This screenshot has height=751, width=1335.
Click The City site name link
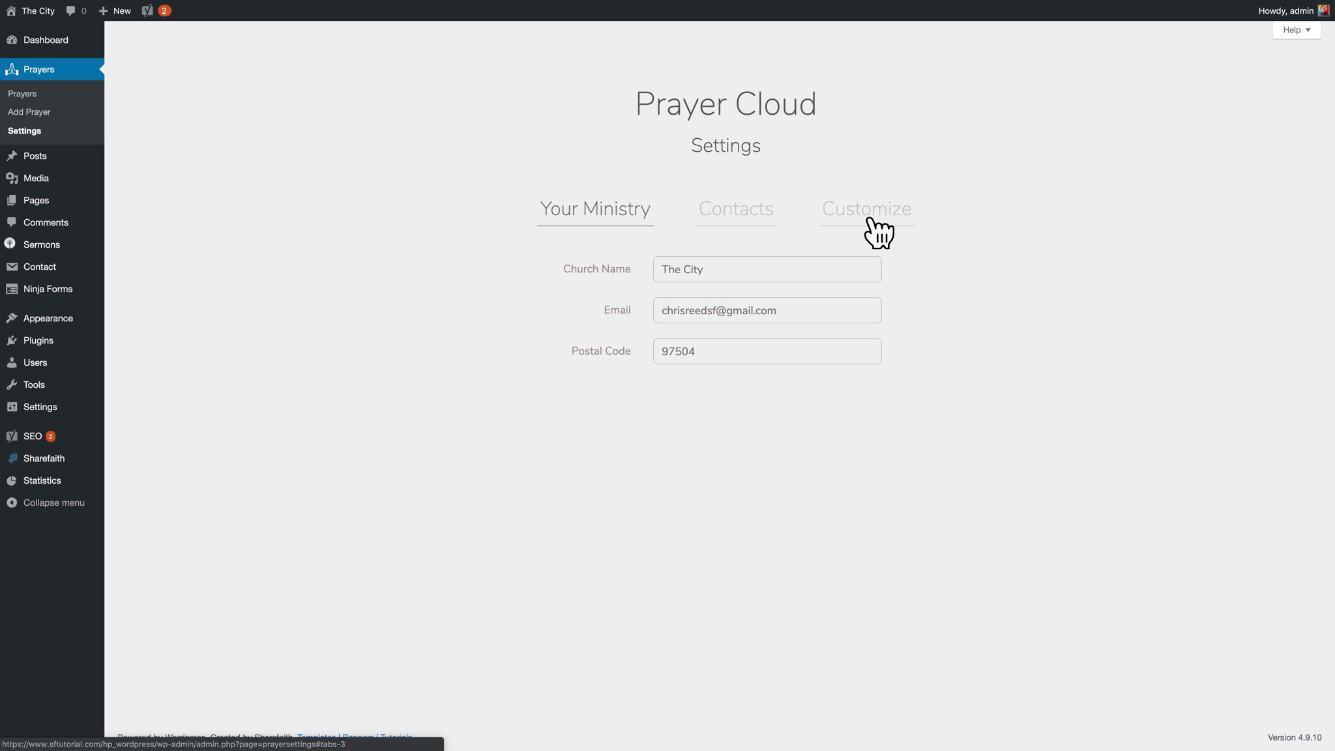pyautogui.click(x=38, y=10)
